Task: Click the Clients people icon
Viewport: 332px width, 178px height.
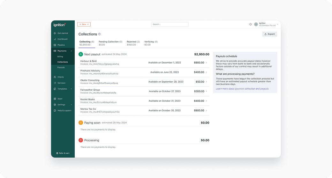Action: pyautogui.click(x=55, y=77)
